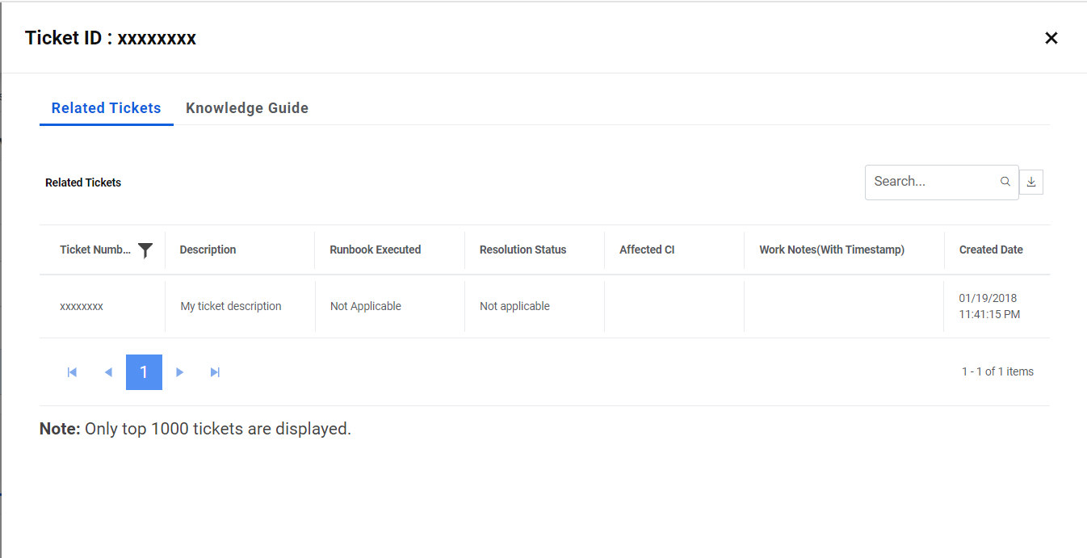Sort by the Affected CI column header
Viewport: 1087px width, 558px height.
point(647,250)
